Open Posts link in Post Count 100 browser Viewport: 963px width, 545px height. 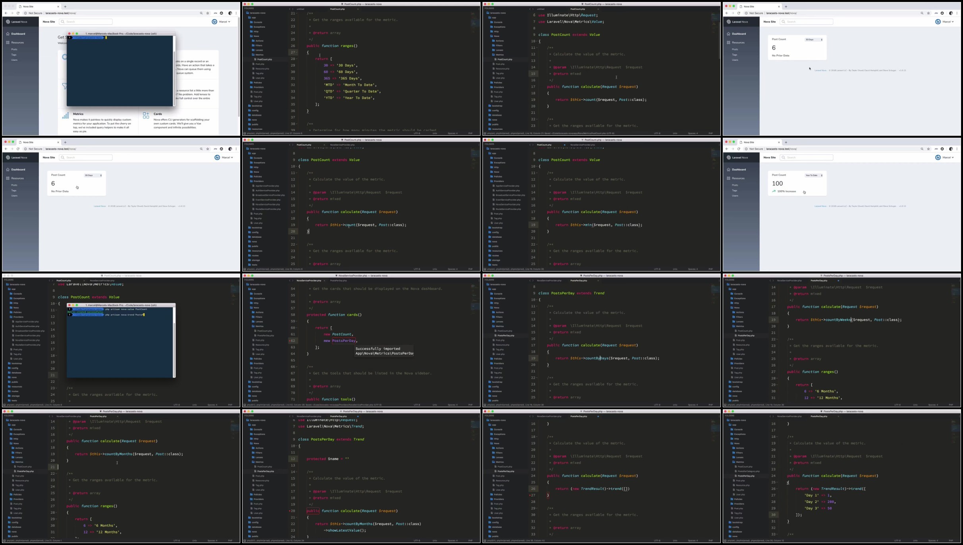tap(735, 185)
